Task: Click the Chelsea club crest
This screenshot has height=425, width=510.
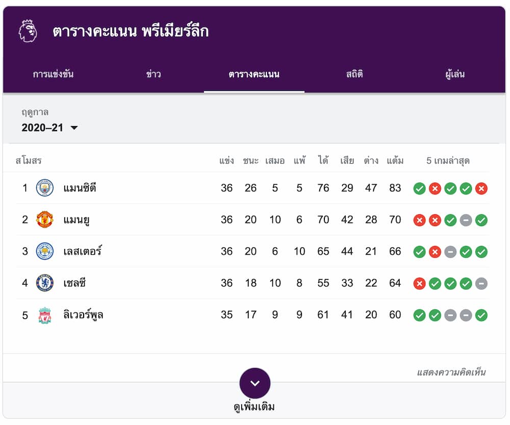Action: coord(44,283)
